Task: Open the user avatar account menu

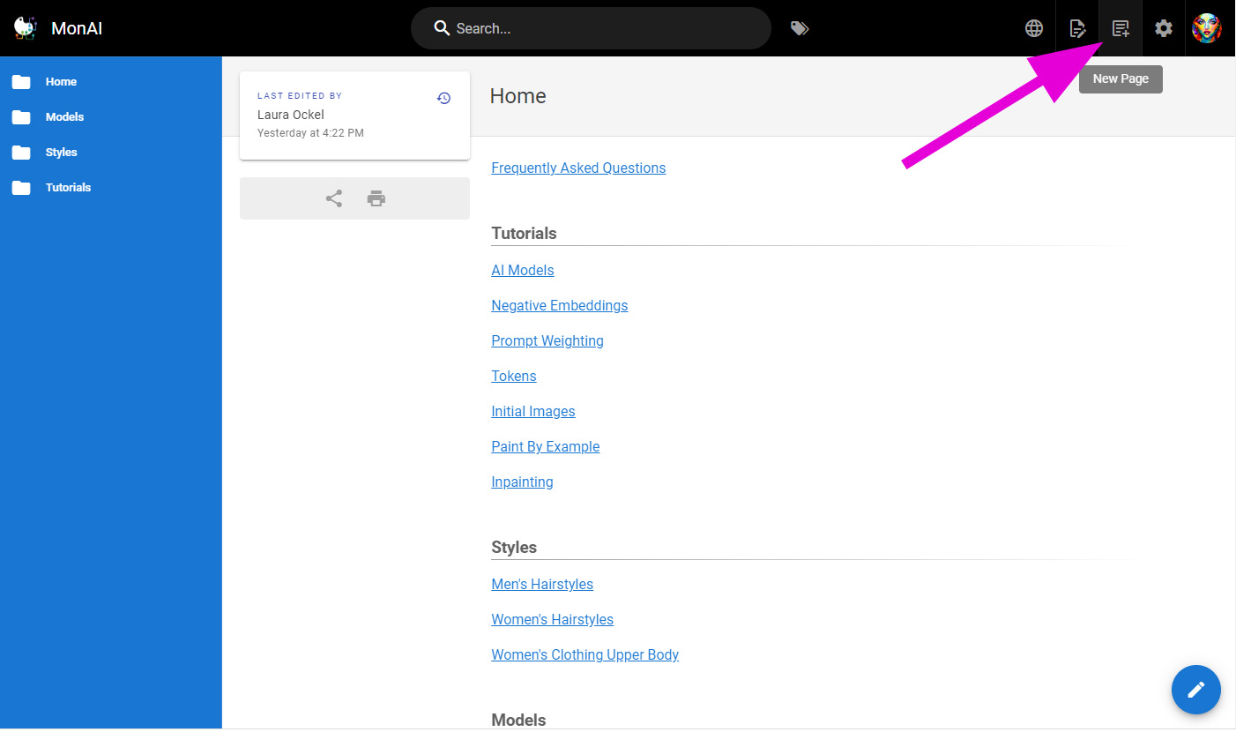Action: pyautogui.click(x=1207, y=28)
